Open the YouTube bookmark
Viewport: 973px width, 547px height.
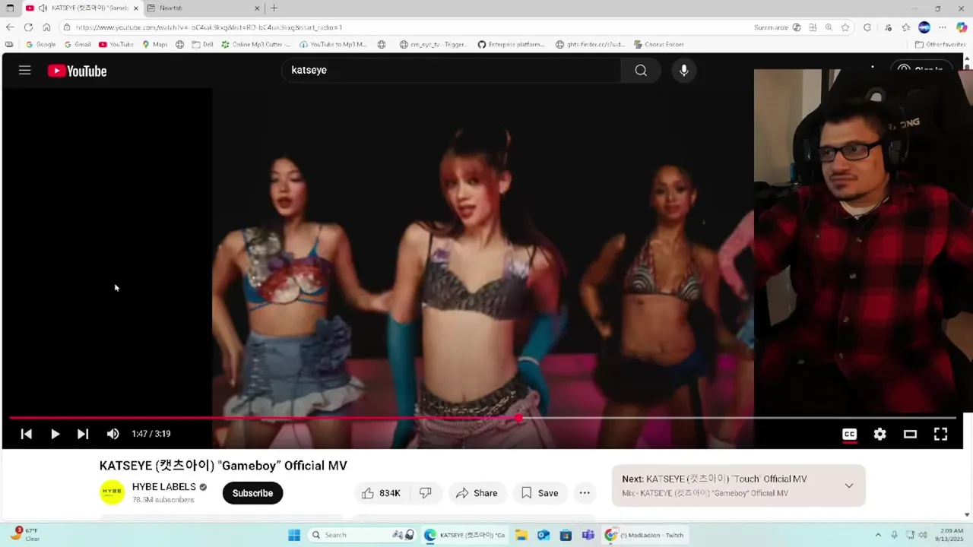116,44
